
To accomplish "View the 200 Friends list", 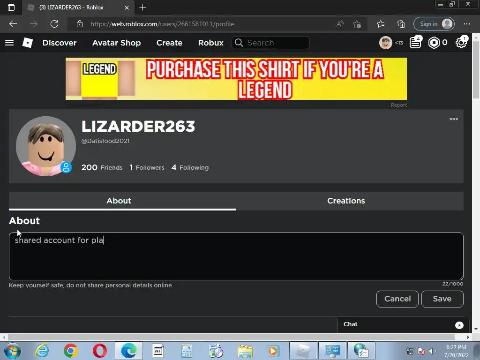I will (102, 167).
